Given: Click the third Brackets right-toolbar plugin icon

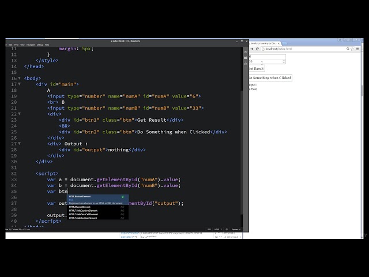Looking at the screenshot, I should (x=246, y=63).
